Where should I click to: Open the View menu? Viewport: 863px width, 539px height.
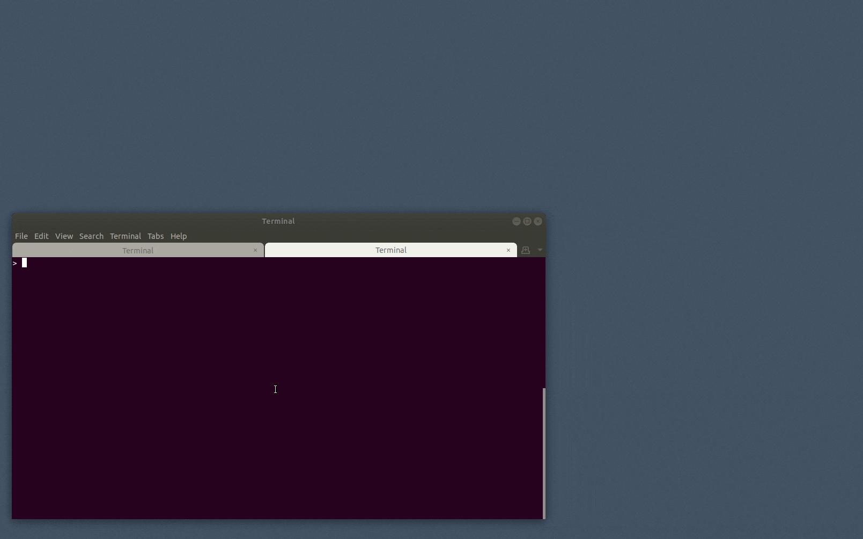pos(64,236)
